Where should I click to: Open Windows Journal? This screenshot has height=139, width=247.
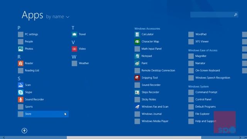coord(148,114)
